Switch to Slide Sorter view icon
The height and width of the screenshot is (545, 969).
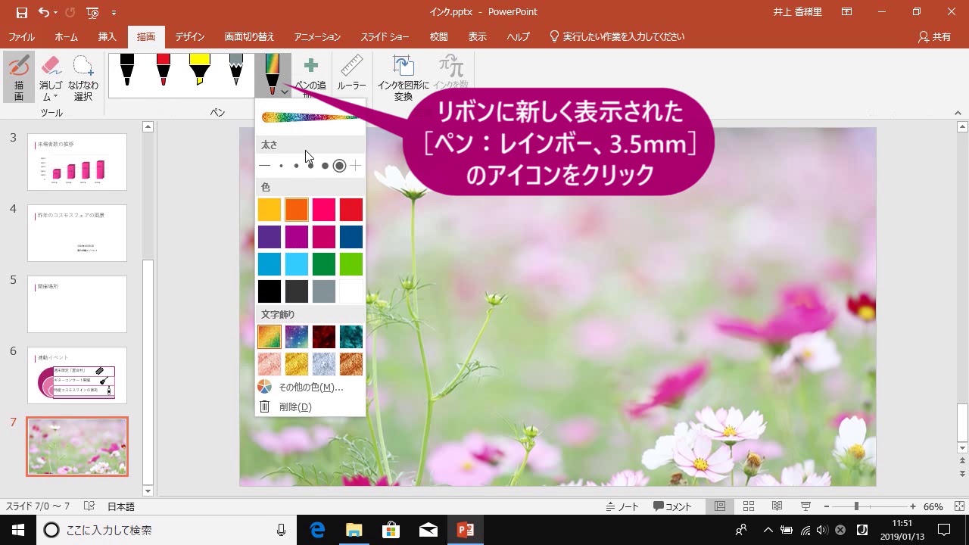(748, 506)
